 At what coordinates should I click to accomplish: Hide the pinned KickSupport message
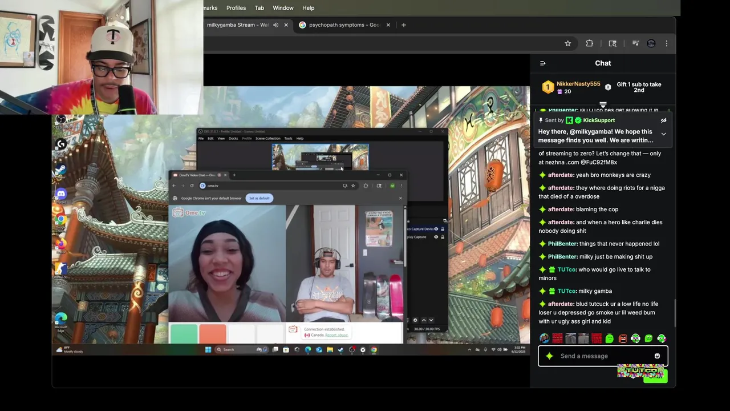663,120
